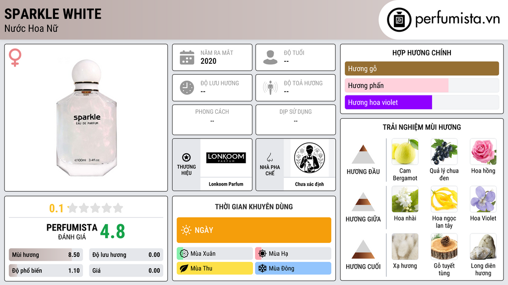The width and height of the screenshot is (508, 285).
Task: Click the orange Ngày time-of-day bar
Action: coord(254,230)
